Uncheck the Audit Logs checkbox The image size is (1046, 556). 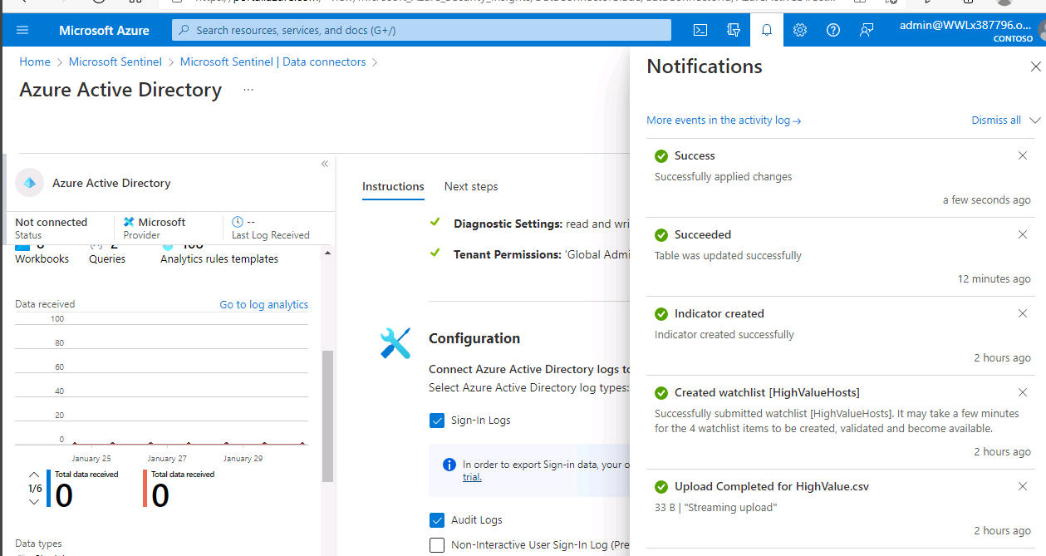tap(437, 519)
